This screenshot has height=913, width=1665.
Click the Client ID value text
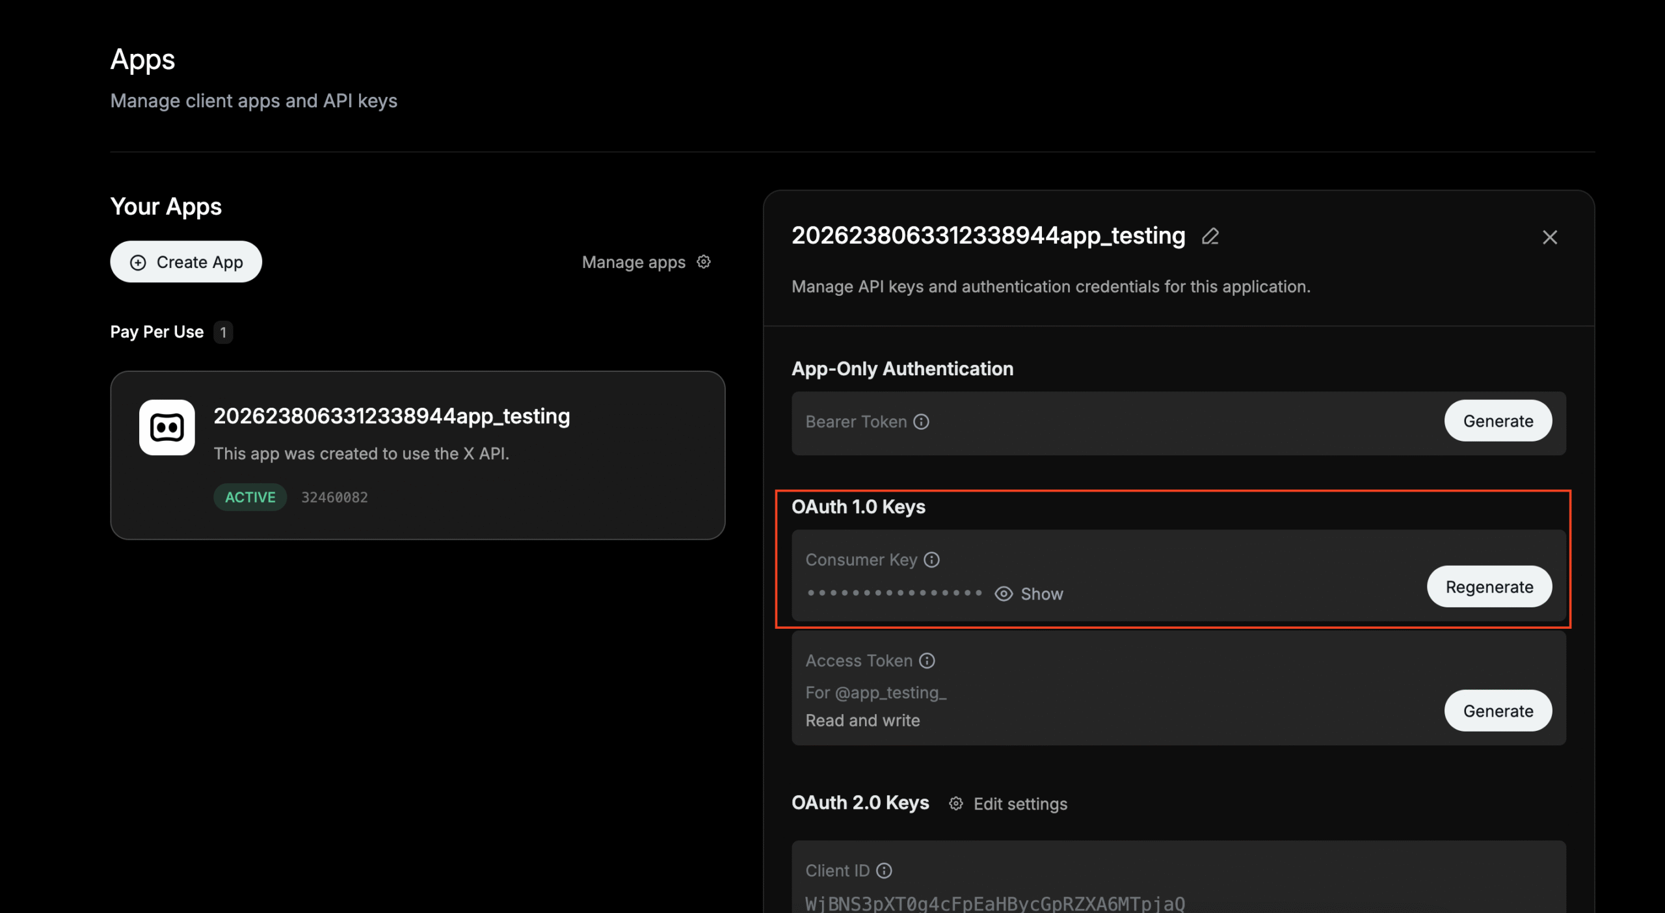[x=995, y=903]
